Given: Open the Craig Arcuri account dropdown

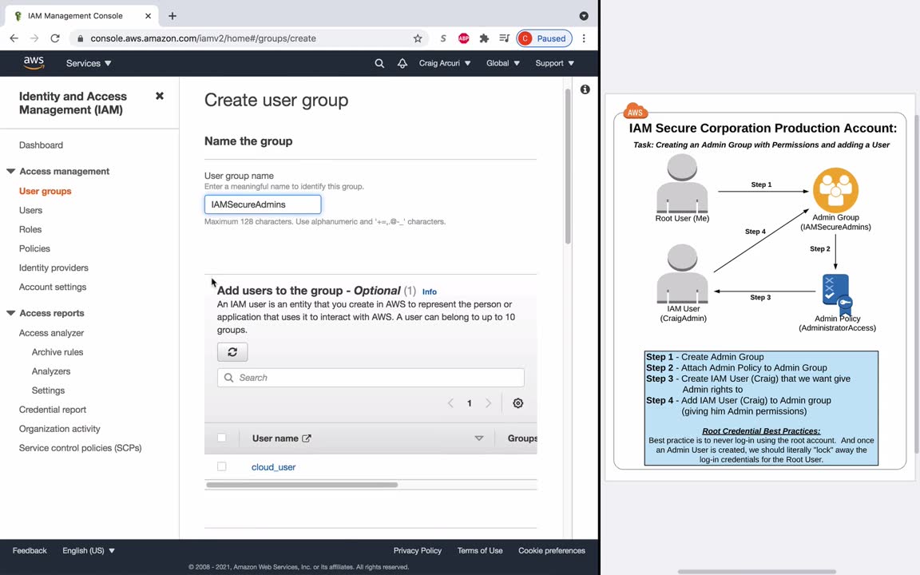Looking at the screenshot, I should pos(445,63).
